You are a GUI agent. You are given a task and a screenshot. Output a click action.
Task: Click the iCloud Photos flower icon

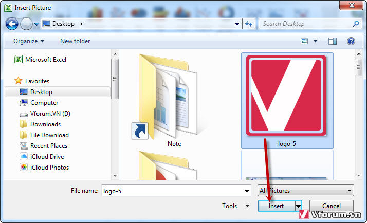[x=24, y=167]
